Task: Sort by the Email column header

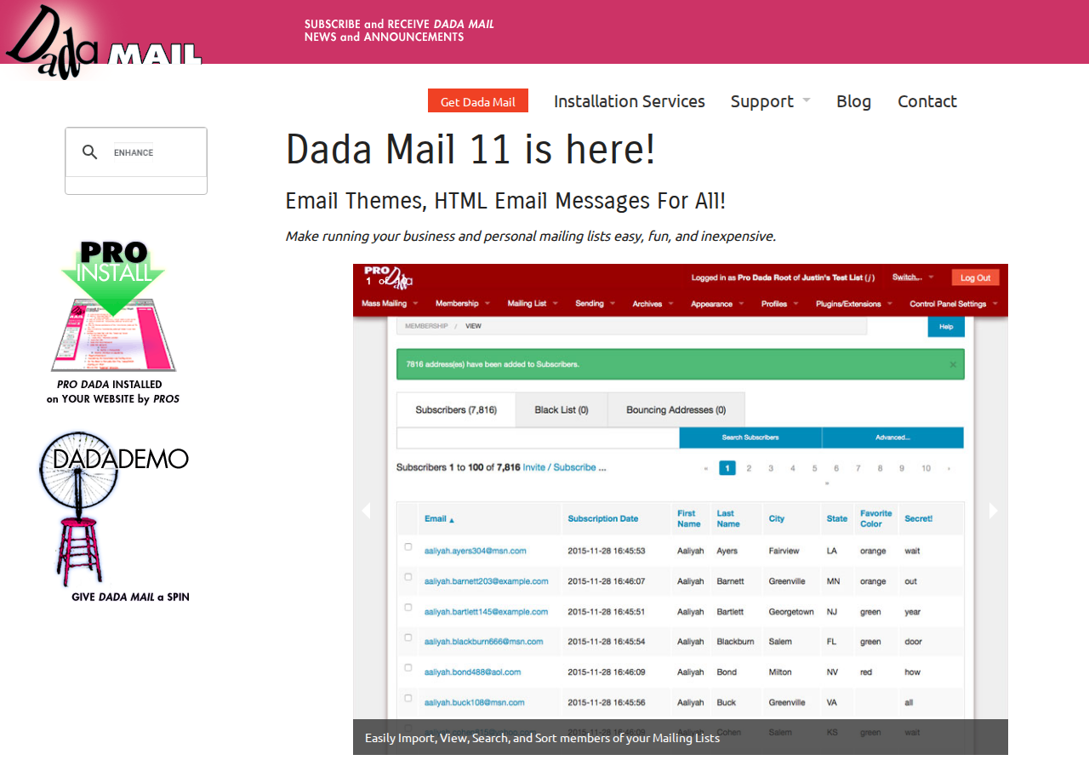Action: [x=439, y=519]
